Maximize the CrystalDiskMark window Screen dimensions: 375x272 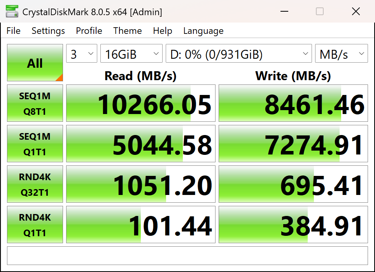point(320,11)
